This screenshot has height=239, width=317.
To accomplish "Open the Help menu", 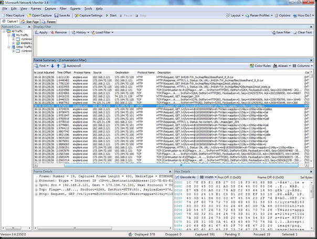I will (x=99, y=9).
